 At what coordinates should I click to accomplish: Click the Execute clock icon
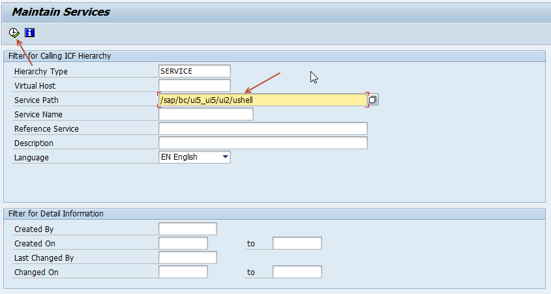(14, 33)
